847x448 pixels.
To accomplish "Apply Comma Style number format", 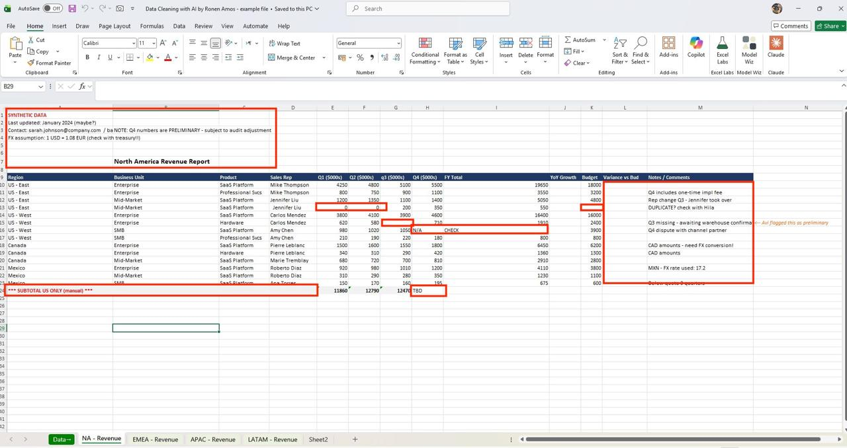I will point(372,57).
